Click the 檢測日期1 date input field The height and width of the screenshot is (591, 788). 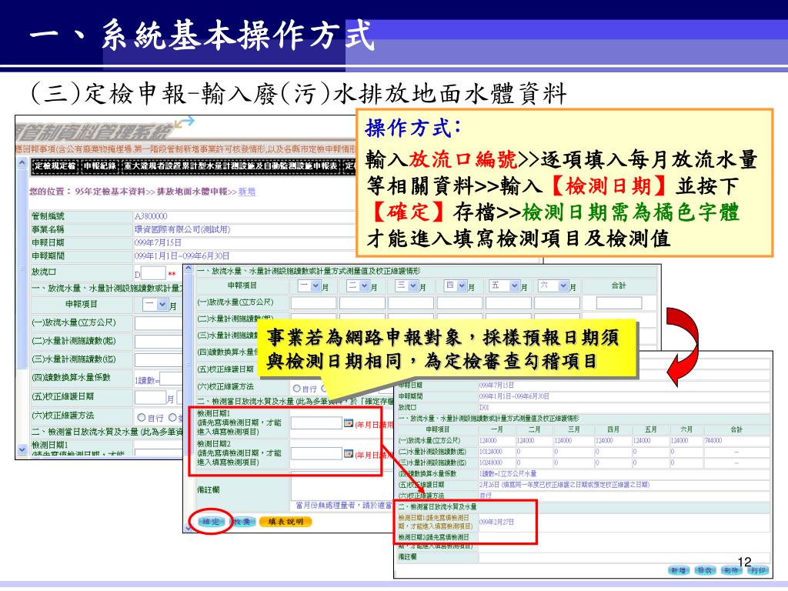tap(316, 423)
